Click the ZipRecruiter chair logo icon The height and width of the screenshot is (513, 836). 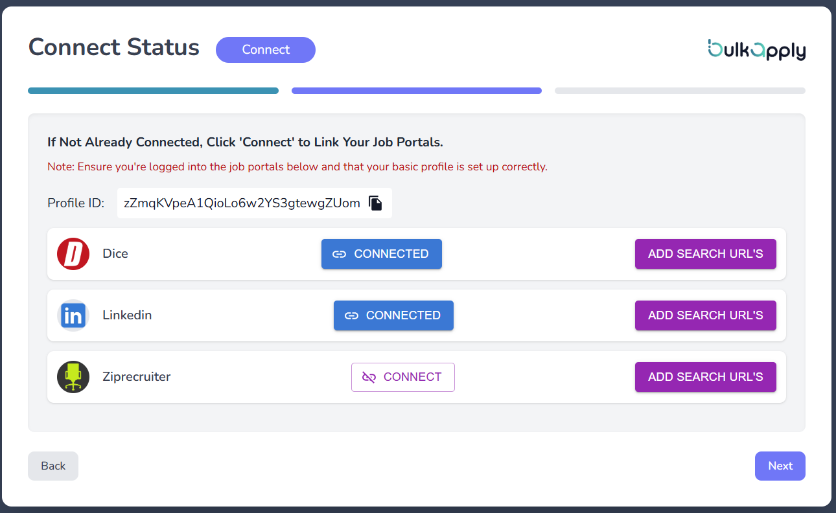(x=73, y=377)
